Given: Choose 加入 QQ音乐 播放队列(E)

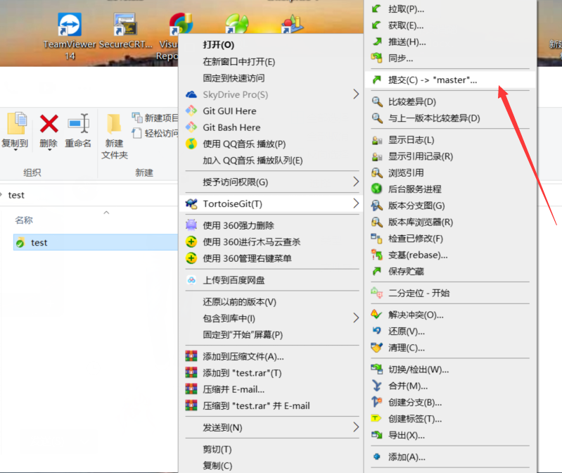Looking at the screenshot, I should pos(253,160).
